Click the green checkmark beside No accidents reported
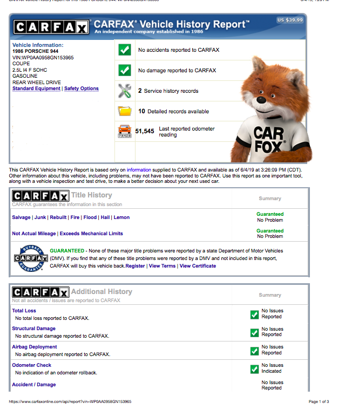338x410 pixels. point(125,50)
